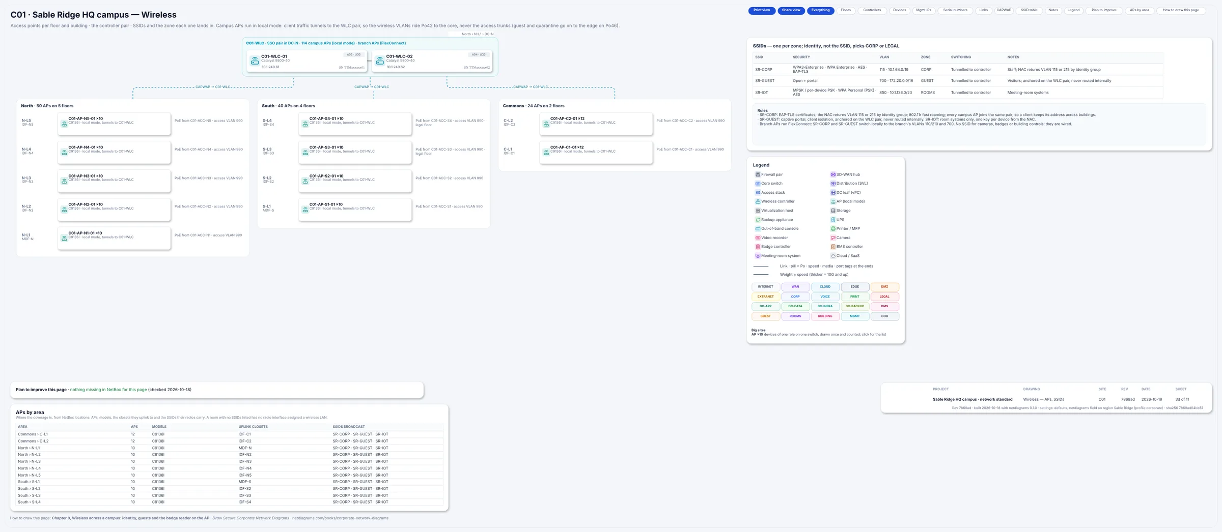The height and width of the screenshot is (532, 1222).
Task: Click the Printer / MFP legend icon
Action: pyautogui.click(x=833, y=229)
